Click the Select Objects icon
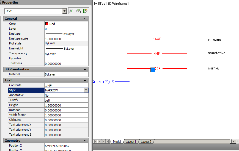239x151 pixels. click(79, 11)
